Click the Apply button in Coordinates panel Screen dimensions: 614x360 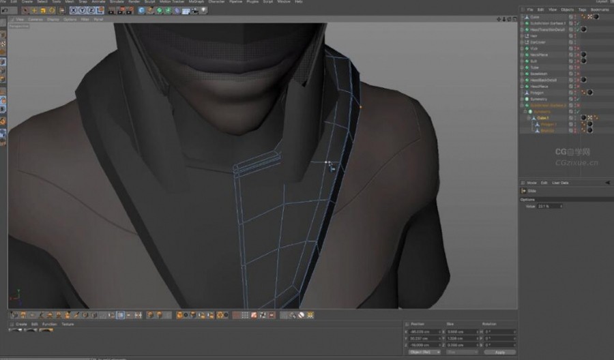[499, 352]
